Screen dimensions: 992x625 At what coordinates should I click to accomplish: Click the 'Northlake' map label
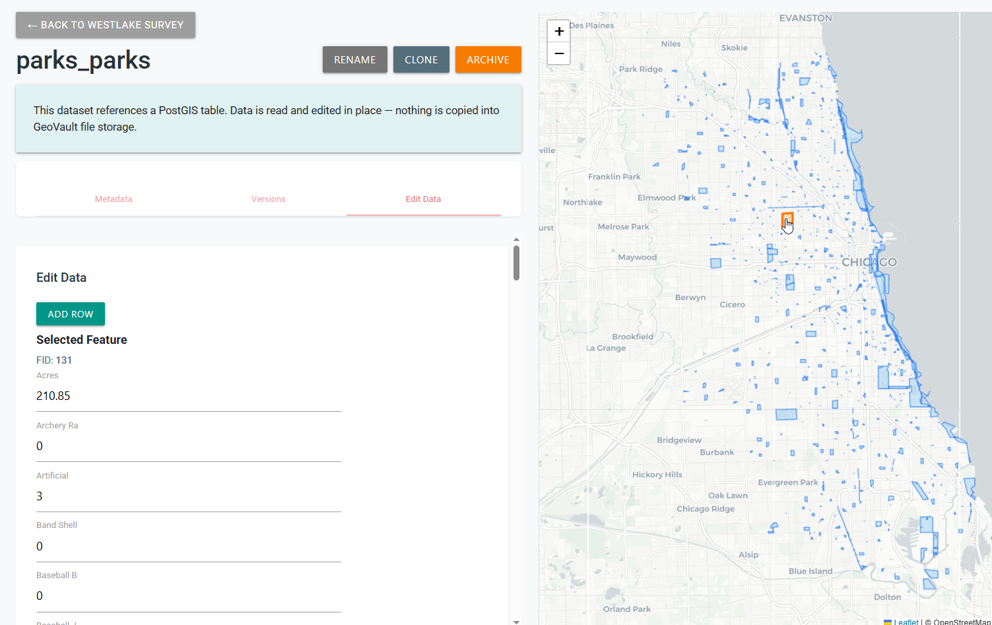pos(583,203)
